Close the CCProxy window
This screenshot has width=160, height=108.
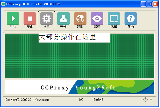tap(155, 4)
